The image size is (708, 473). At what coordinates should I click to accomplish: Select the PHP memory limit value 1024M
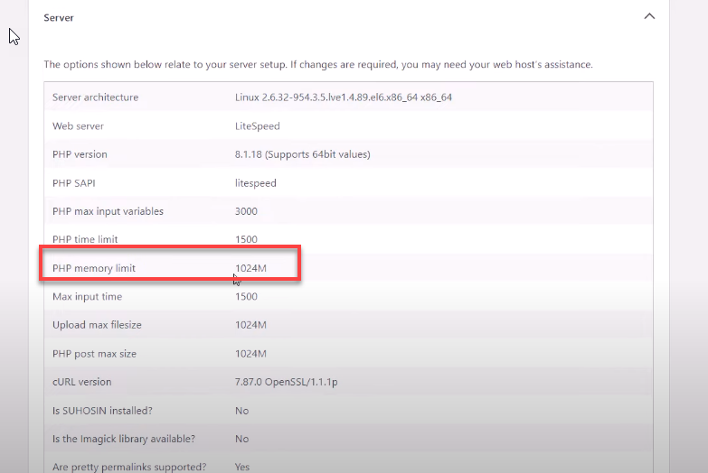[250, 268]
